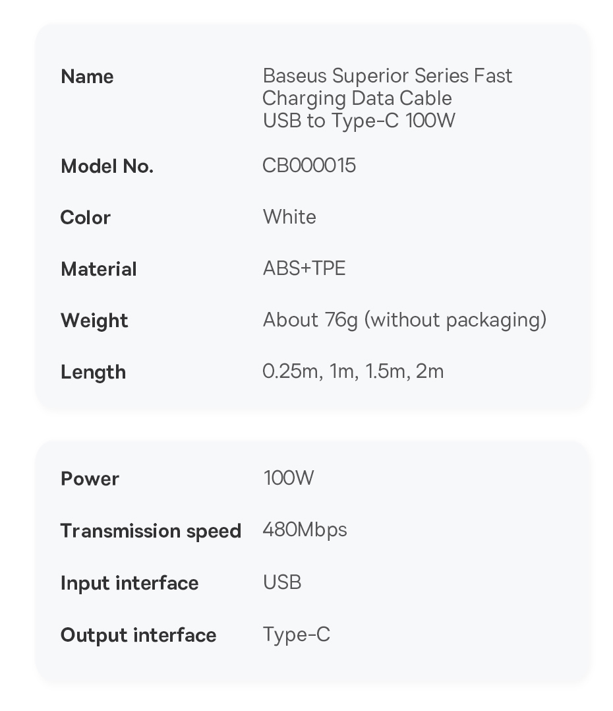Viewport: 613px width, 711px height.
Task: Click the Length label
Action: (93, 372)
